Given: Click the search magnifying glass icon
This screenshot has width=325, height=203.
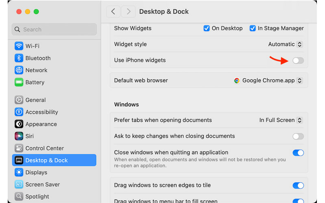Looking at the screenshot, I should pyautogui.click(x=17, y=29).
